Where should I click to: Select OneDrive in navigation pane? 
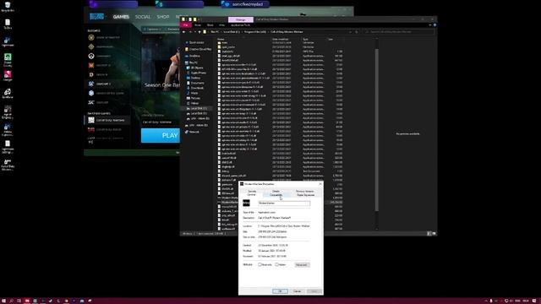point(194,56)
